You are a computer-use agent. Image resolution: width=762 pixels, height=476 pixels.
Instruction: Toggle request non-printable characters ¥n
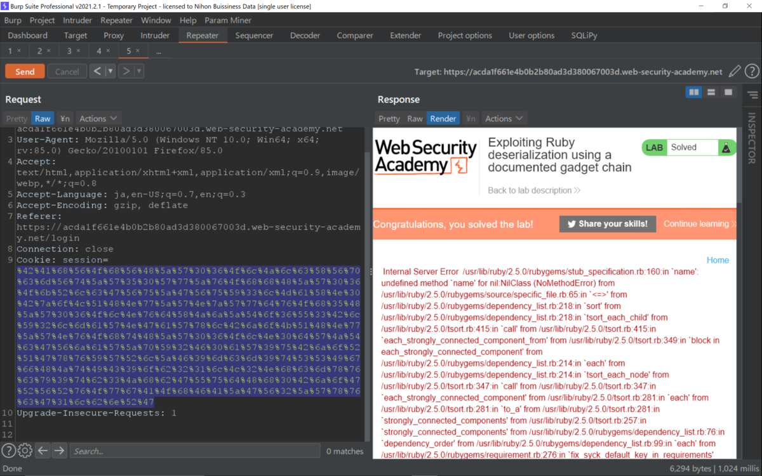(x=65, y=119)
